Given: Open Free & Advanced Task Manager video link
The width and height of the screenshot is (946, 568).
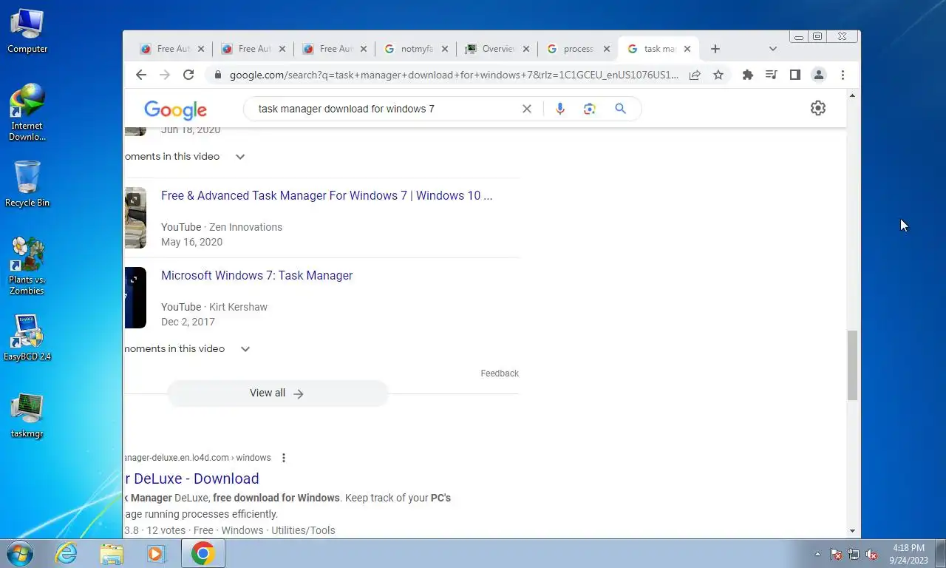Looking at the screenshot, I should [327, 196].
